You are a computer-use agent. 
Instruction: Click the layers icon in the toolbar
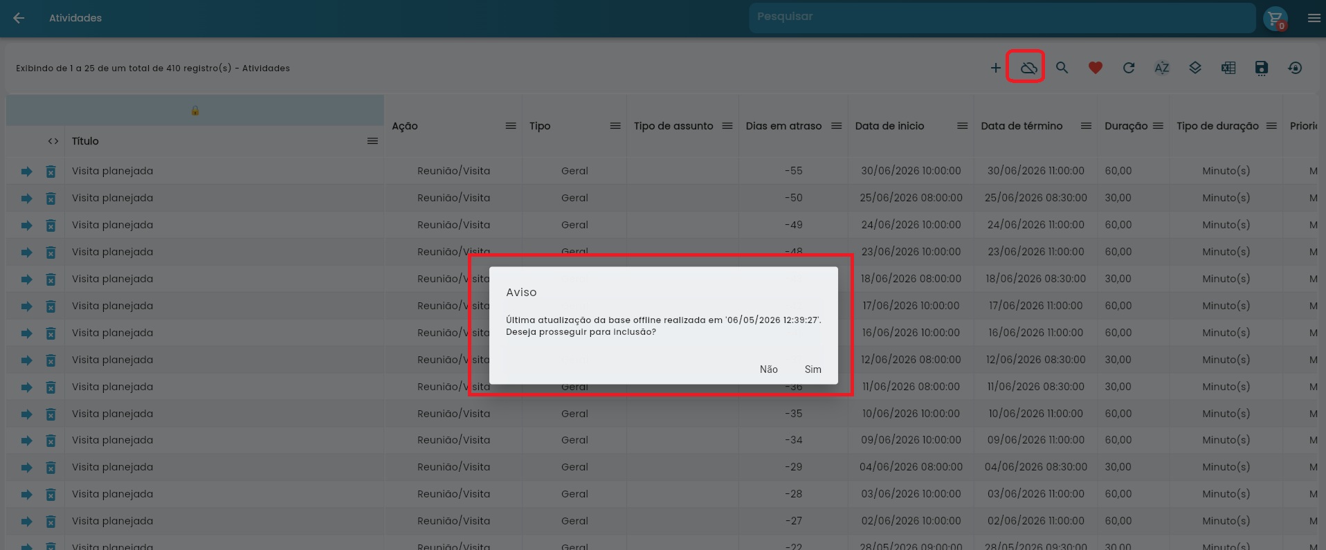(1195, 68)
